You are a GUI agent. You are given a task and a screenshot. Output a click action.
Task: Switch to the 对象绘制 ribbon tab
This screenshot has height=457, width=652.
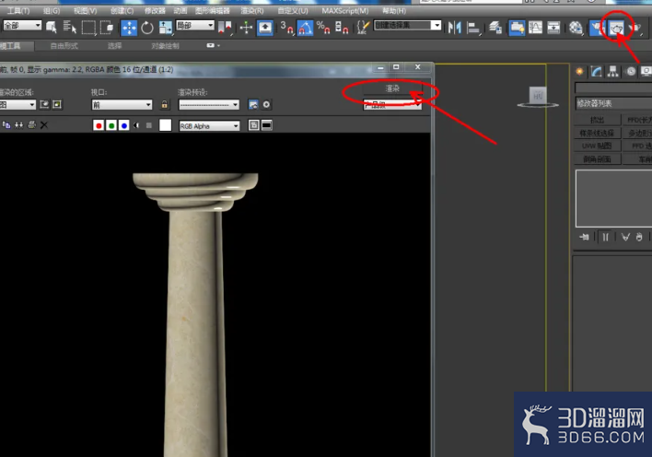click(x=165, y=46)
